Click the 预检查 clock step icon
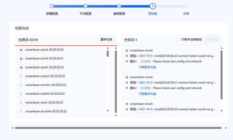Image resolution: width=233 pixels, height=140 pixels. 153,6
